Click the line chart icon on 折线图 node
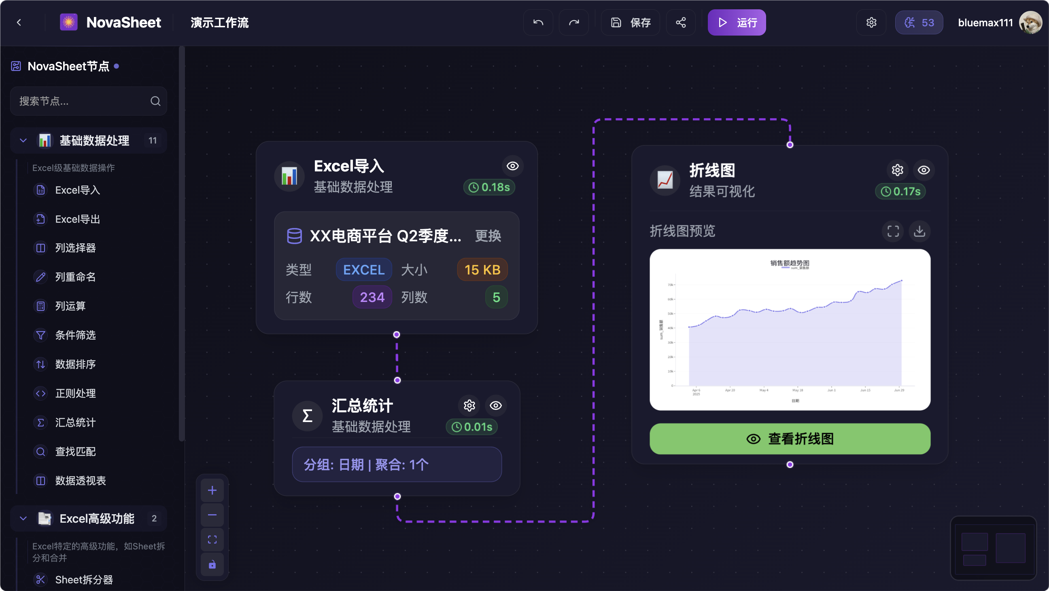Image resolution: width=1049 pixels, height=591 pixels. click(x=665, y=181)
